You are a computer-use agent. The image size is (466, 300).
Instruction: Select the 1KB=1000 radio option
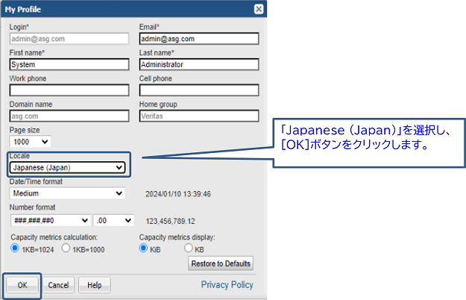click(x=66, y=249)
